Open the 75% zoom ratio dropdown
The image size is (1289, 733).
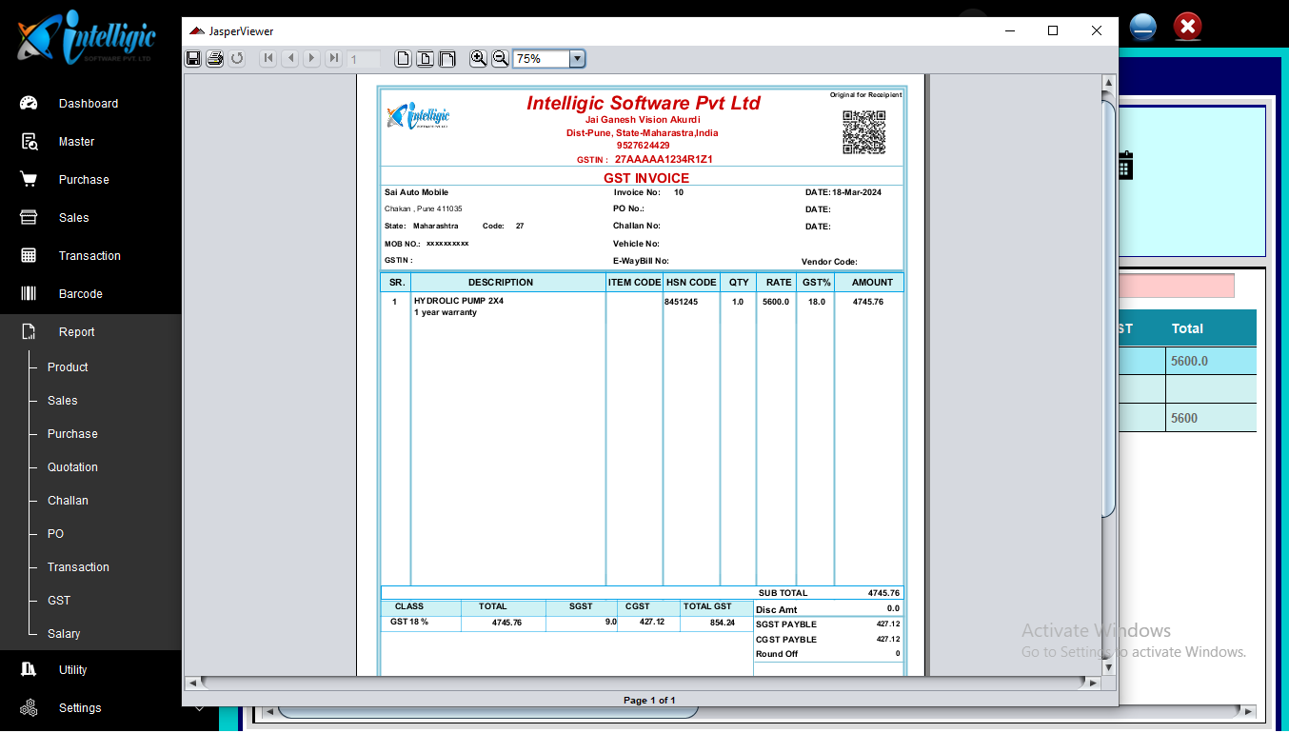pyautogui.click(x=577, y=59)
